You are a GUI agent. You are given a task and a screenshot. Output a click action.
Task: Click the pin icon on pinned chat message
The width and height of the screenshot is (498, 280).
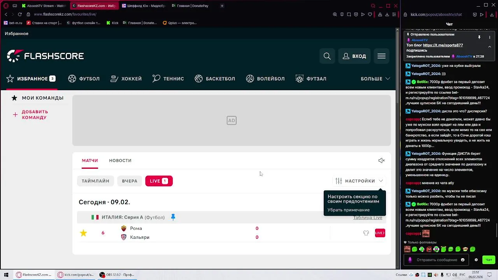(x=479, y=37)
